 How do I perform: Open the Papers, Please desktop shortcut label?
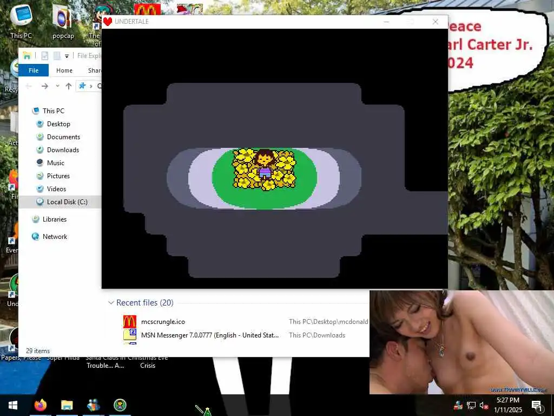point(21,357)
